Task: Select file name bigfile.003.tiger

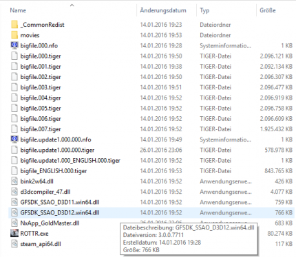Action: pyautogui.click(x=41, y=87)
